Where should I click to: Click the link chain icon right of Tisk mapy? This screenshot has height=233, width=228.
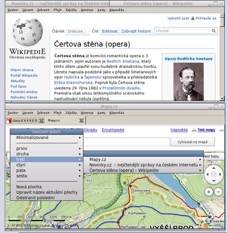[x=221, y=130]
